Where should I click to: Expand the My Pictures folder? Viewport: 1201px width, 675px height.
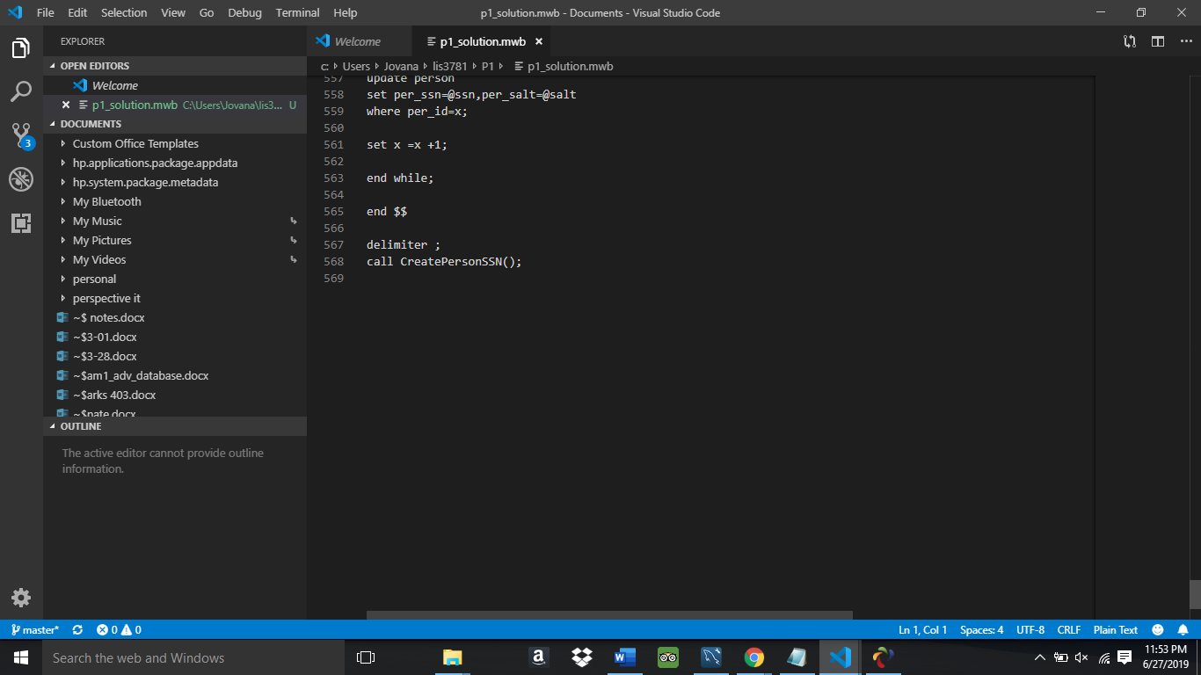tap(102, 240)
